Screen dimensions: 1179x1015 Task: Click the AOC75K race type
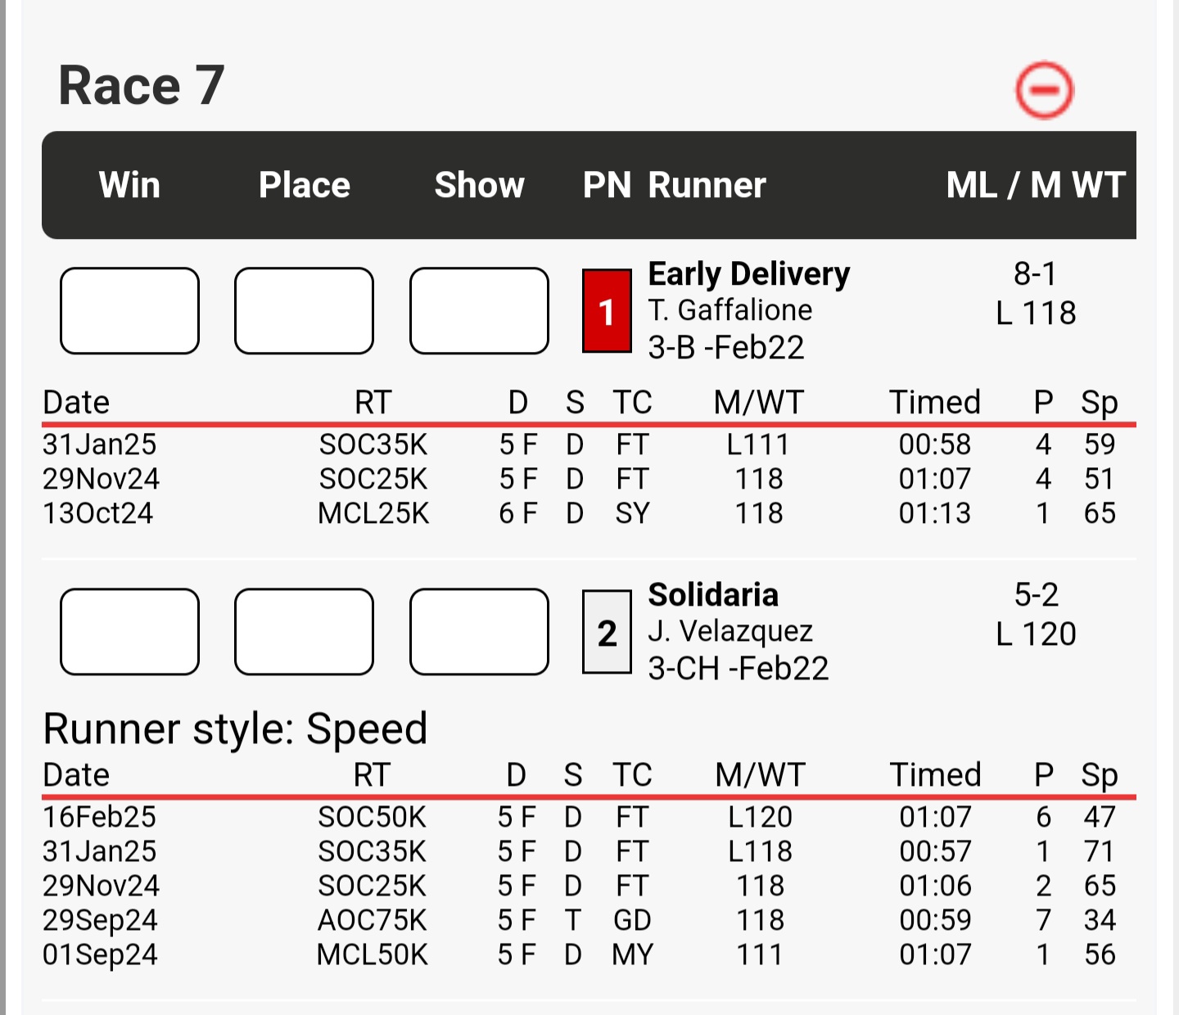point(373,920)
